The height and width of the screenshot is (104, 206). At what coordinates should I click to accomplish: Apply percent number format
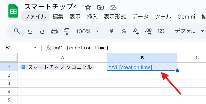124,31
